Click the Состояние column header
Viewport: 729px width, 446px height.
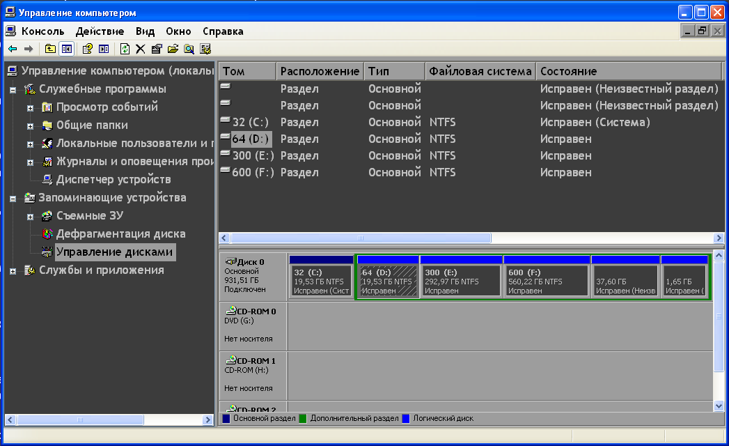pyautogui.click(x=627, y=71)
